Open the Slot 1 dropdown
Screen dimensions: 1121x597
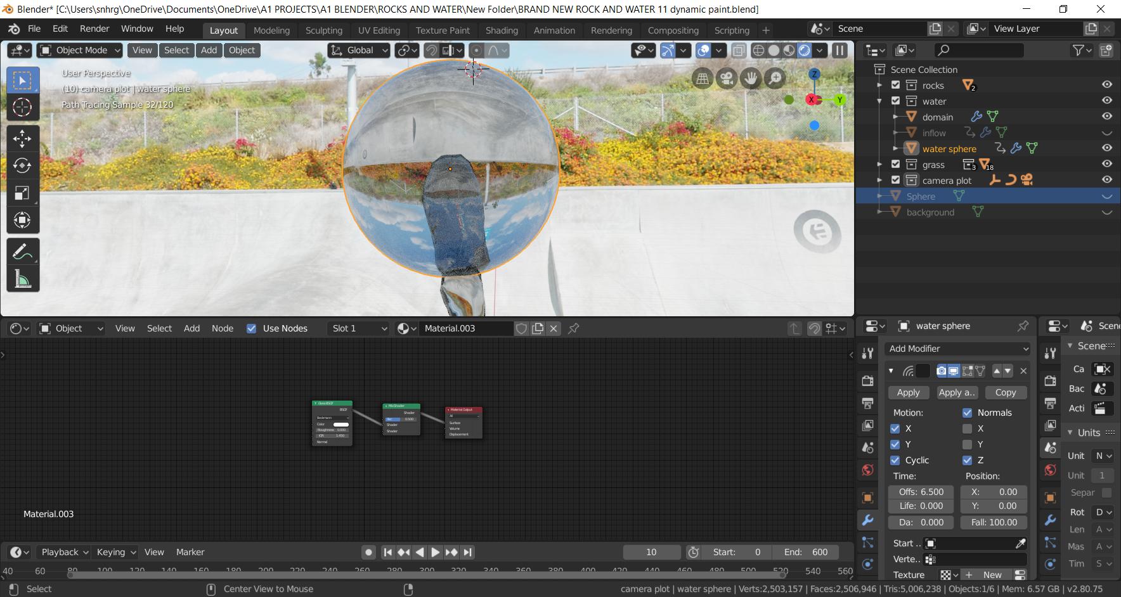(359, 328)
